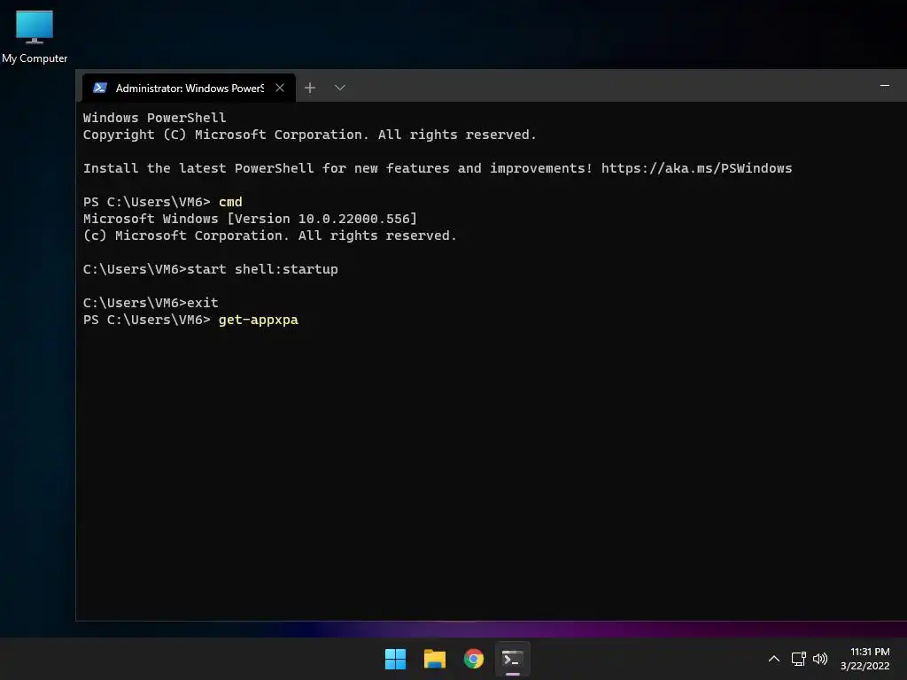This screenshot has width=907, height=680.
Task: Open File Explorer from the taskbar
Action: 434,659
